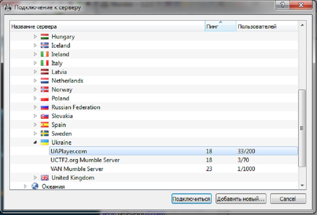Screen dimensions: 317x215
Task: Click the Подключиться button
Action: coord(191,199)
